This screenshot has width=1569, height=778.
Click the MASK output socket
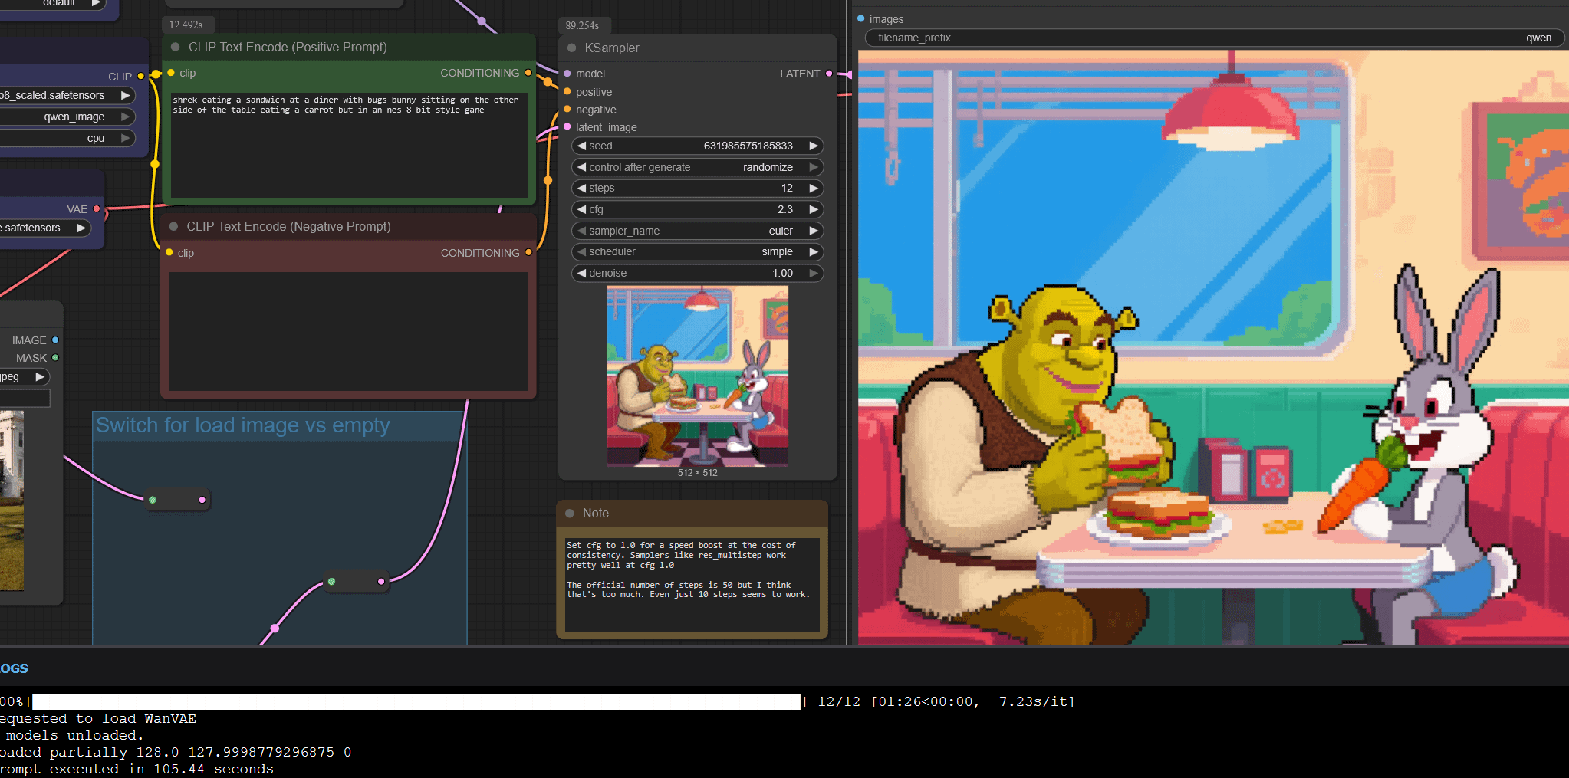(x=55, y=357)
